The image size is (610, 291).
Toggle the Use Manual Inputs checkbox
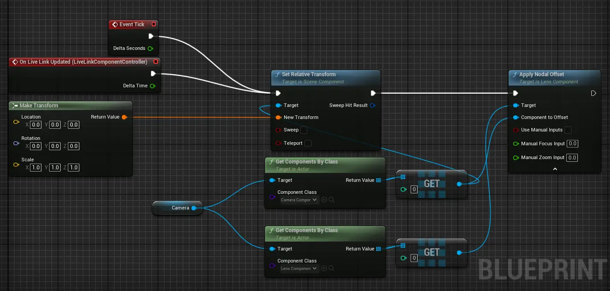568,130
